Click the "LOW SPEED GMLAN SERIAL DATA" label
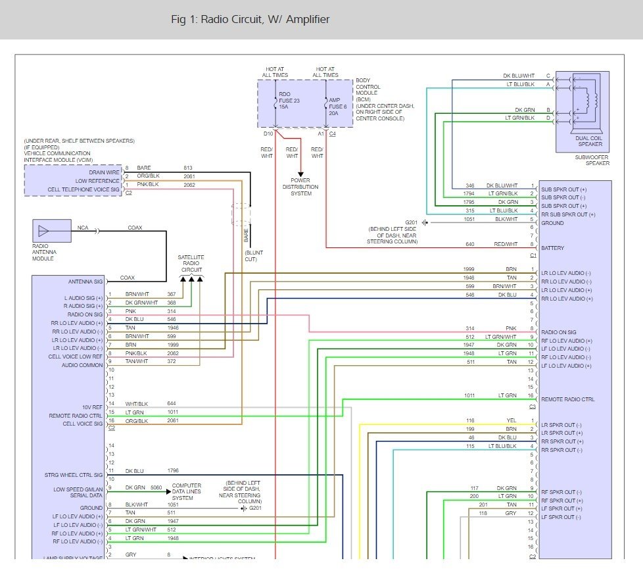This screenshot has width=643, height=571. pos(78,492)
